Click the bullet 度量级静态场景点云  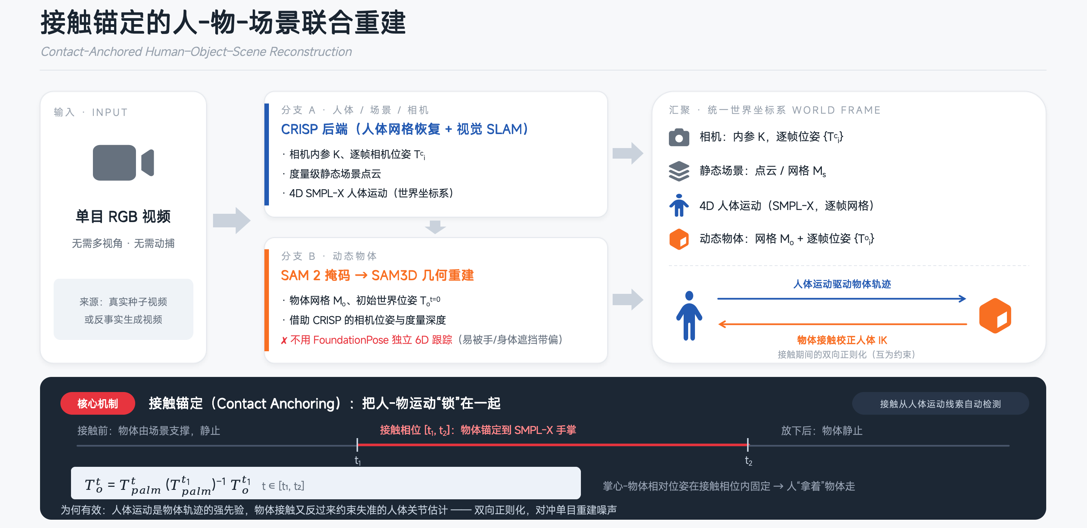335,174
